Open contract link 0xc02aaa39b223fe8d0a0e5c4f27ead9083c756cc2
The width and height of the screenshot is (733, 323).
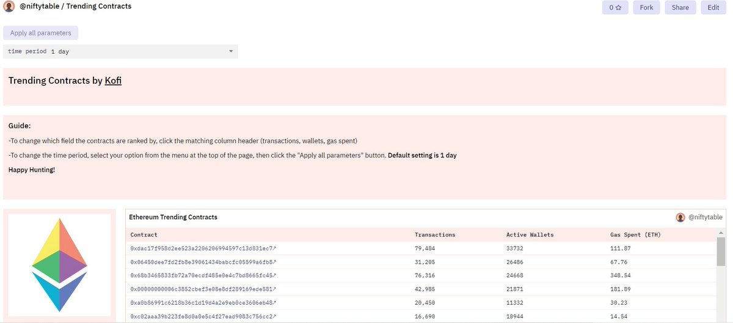(x=203, y=316)
